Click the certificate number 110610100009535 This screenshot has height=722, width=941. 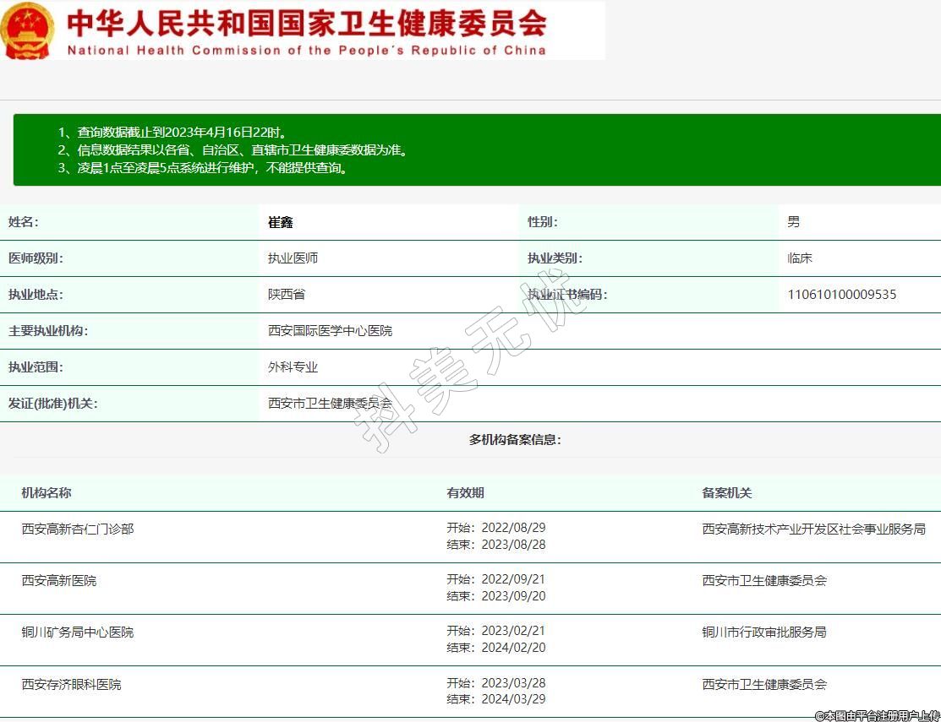click(x=841, y=295)
